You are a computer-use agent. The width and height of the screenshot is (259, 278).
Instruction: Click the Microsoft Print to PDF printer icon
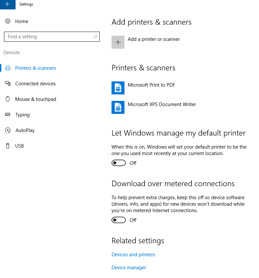(x=118, y=88)
